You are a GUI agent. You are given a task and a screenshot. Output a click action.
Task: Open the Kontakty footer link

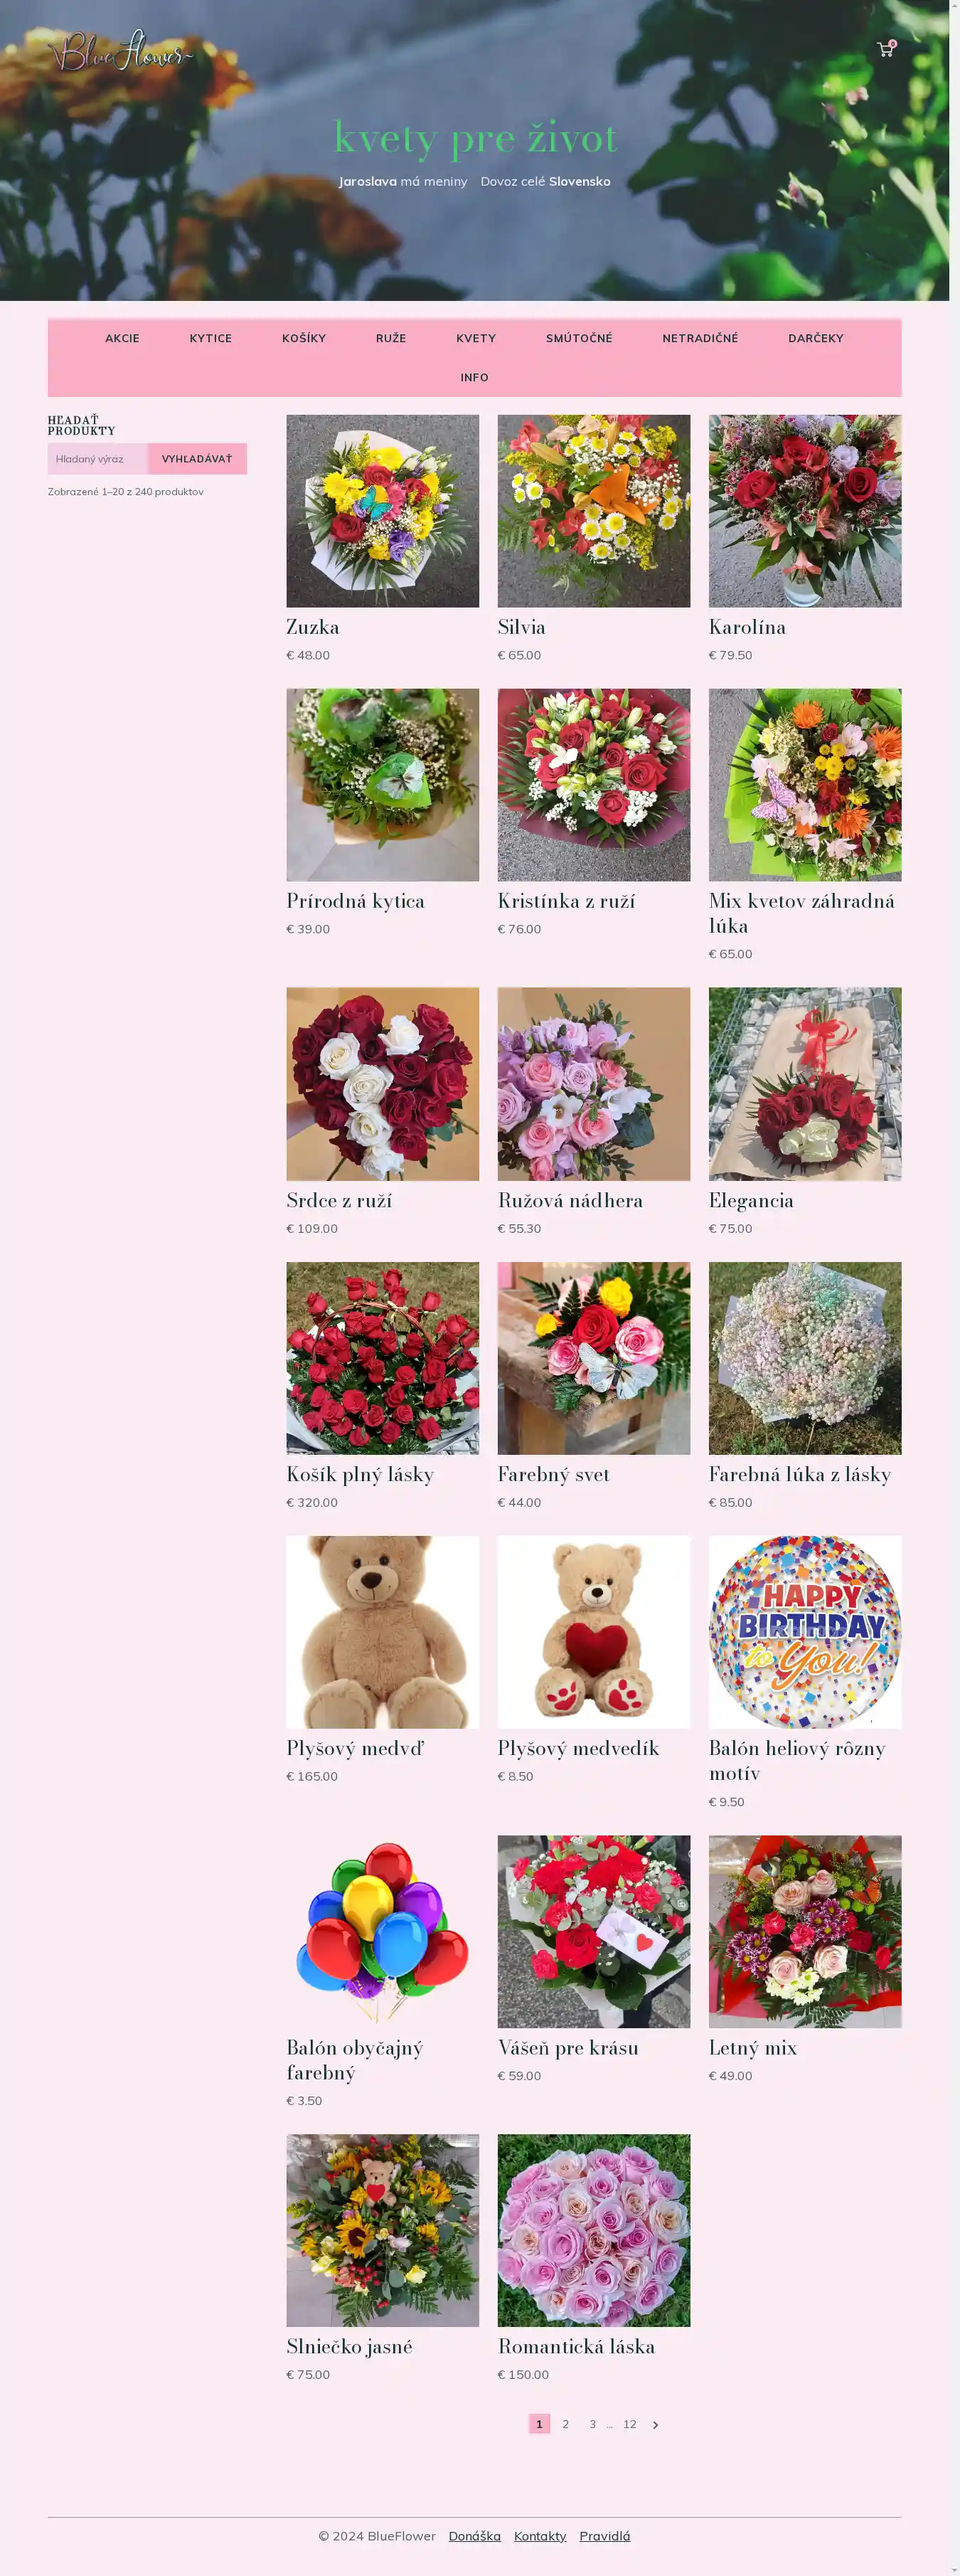540,2536
